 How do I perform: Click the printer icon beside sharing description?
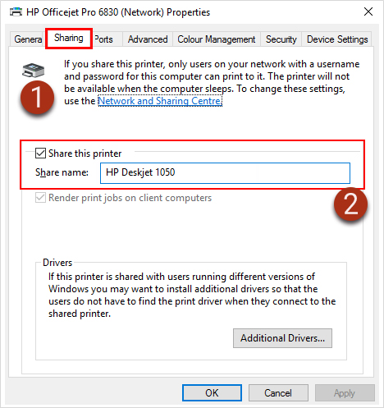pos(33,70)
